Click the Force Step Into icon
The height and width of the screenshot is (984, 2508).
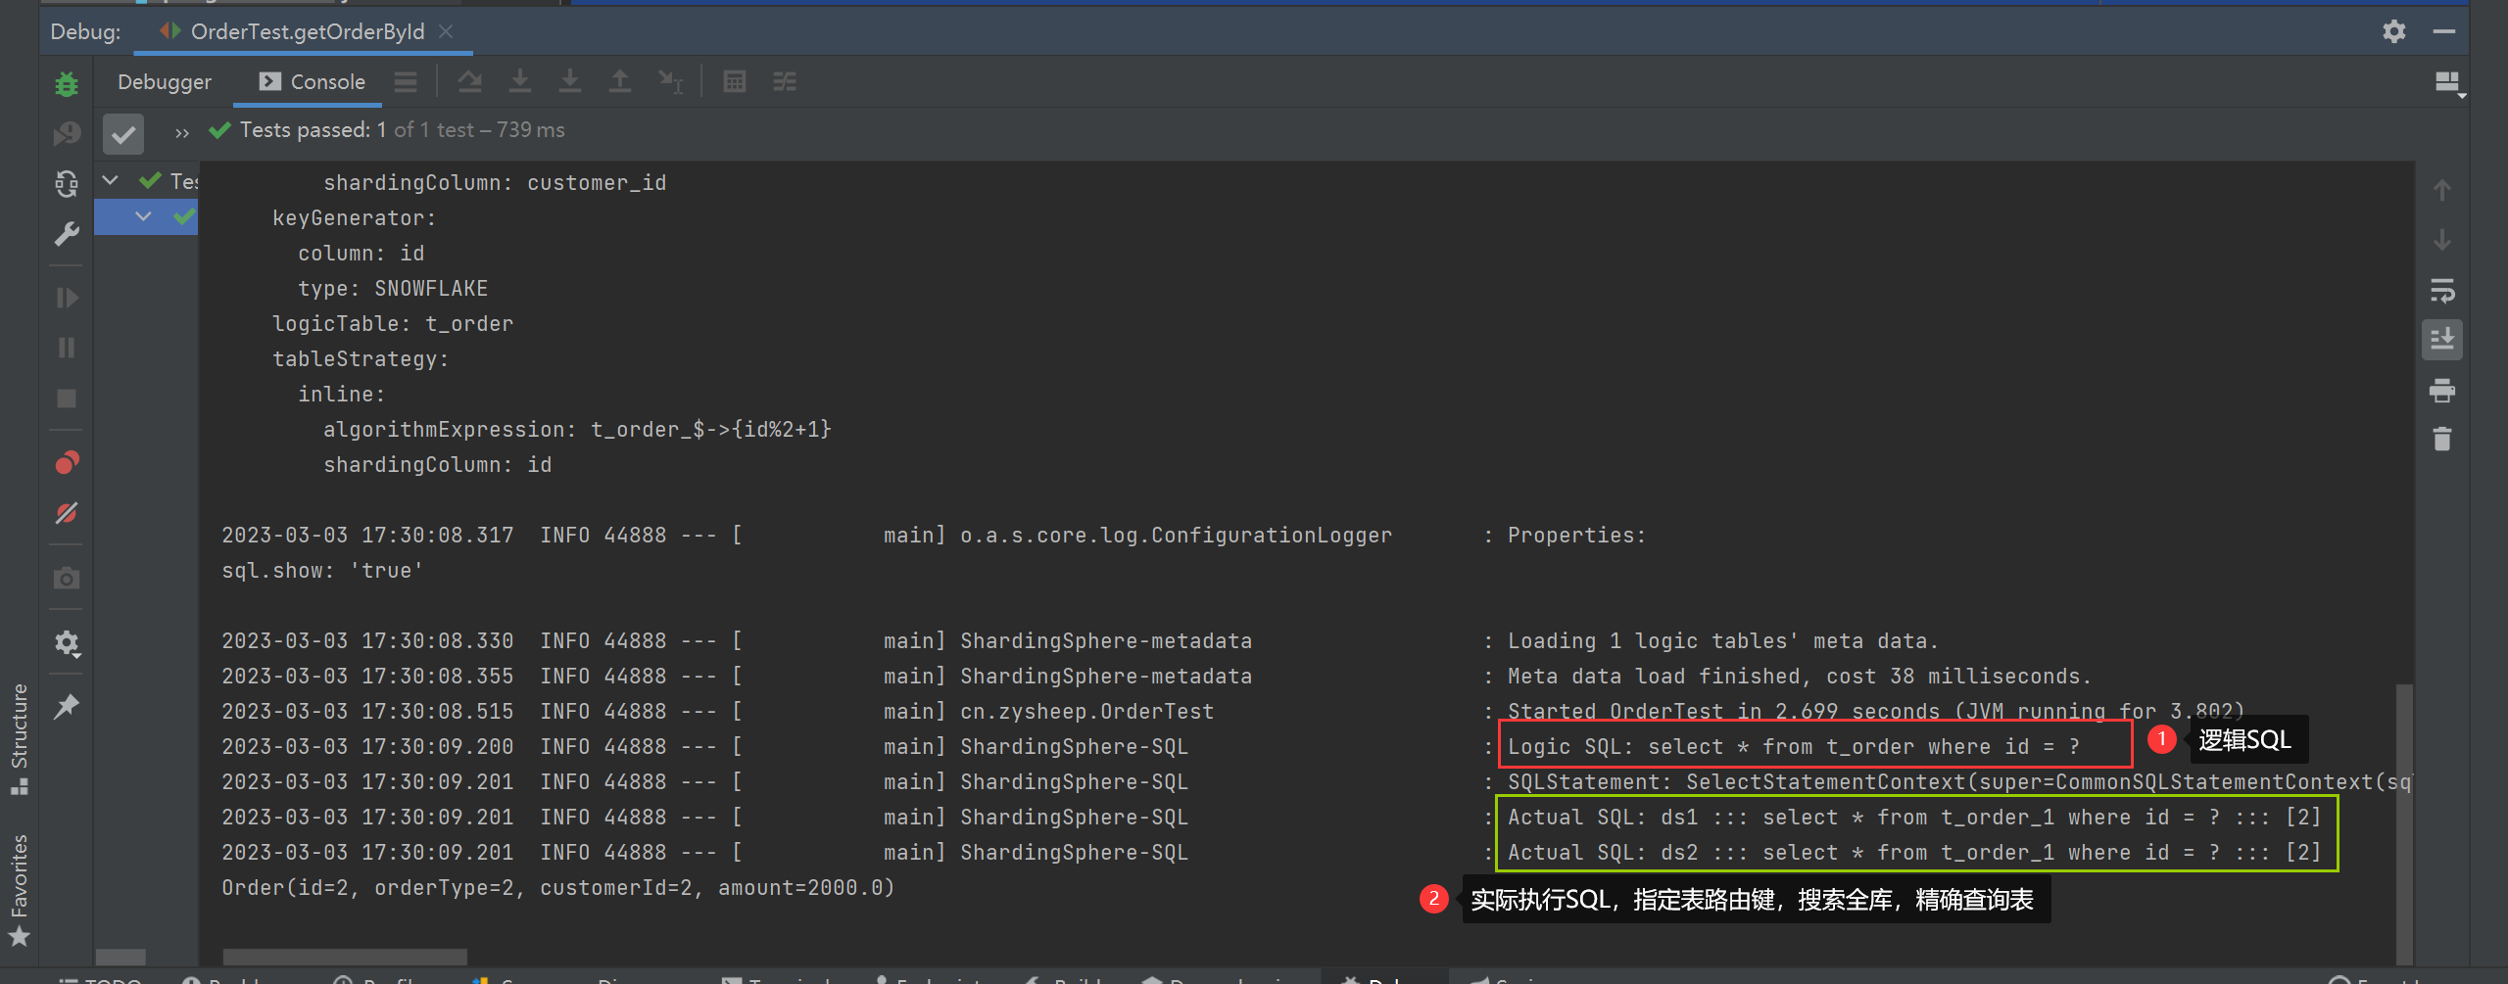(x=569, y=82)
